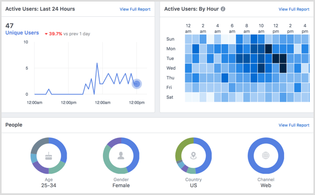Click the US country label

pyautogui.click(x=193, y=186)
